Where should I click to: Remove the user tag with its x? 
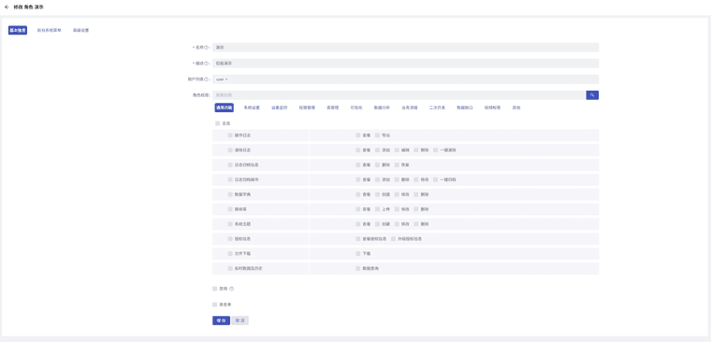[226, 79]
